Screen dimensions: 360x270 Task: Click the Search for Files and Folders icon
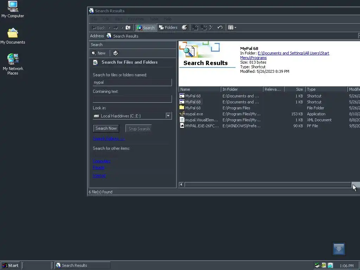coord(95,63)
